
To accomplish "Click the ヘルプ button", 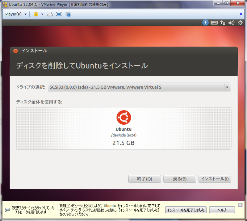I will pos(222,210).
